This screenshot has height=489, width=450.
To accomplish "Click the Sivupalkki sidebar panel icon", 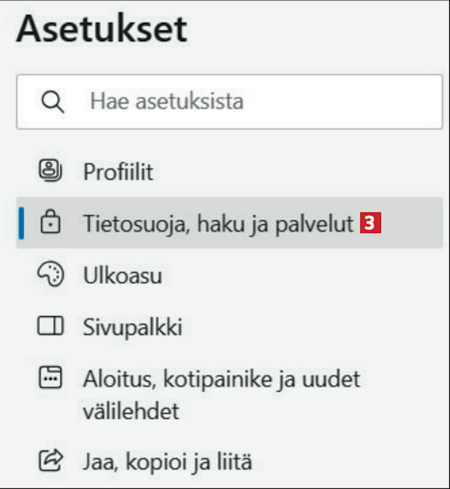I will pos(50,326).
